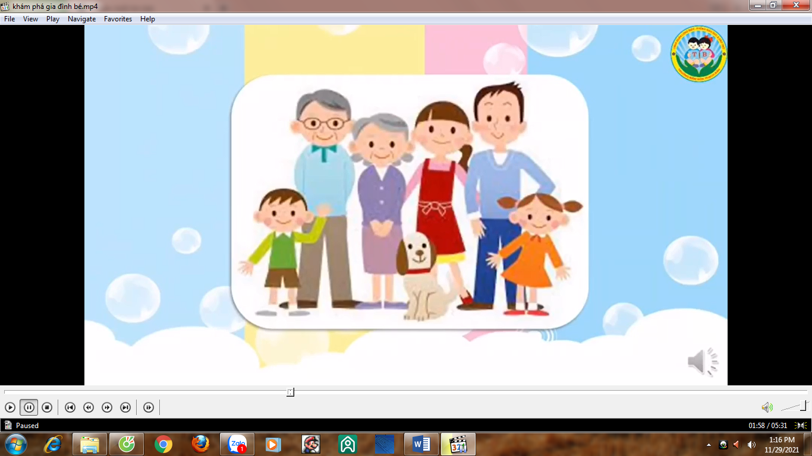The height and width of the screenshot is (456, 812).
Task: Show hidden system tray icons
Action: pos(709,445)
